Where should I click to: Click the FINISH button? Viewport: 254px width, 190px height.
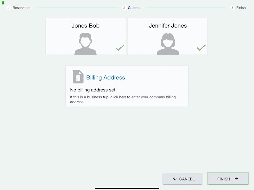(228, 179)
